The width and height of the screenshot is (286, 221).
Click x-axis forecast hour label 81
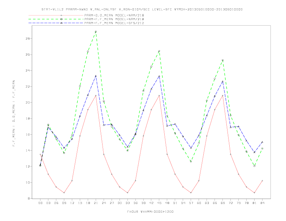point(255,203)
